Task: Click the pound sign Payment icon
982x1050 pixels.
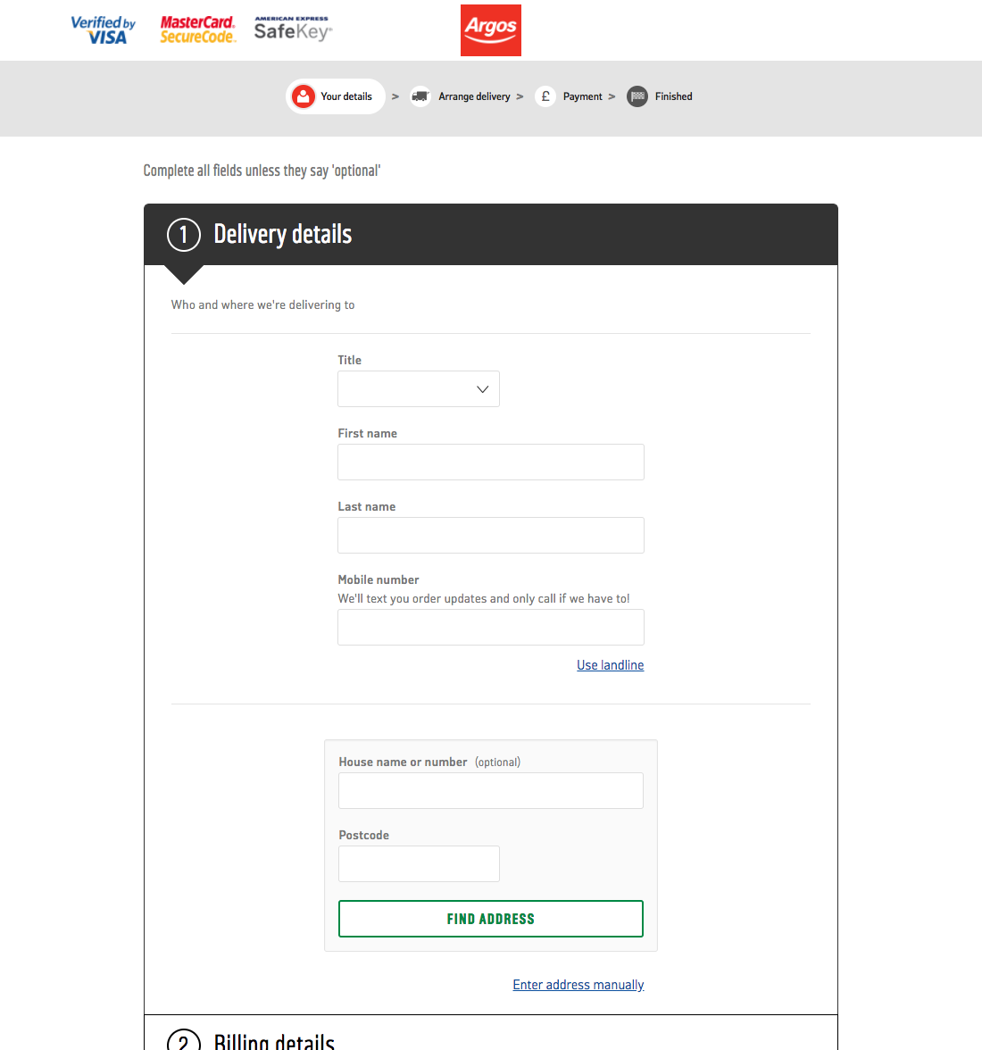Action: click(545, 96)
